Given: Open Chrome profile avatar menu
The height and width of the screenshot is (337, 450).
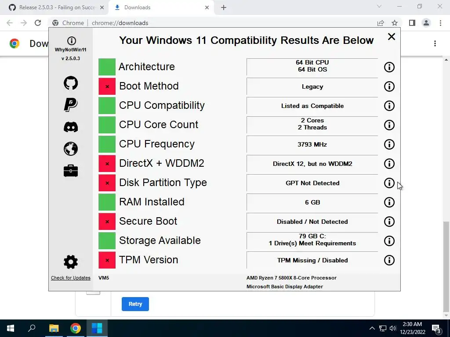Looking at the screenshot, I should (426, 23).
